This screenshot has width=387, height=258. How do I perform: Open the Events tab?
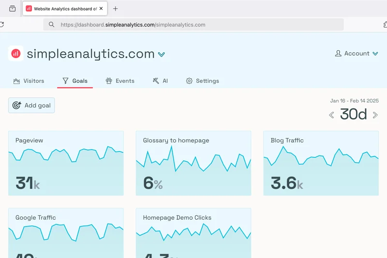[120, 81]
